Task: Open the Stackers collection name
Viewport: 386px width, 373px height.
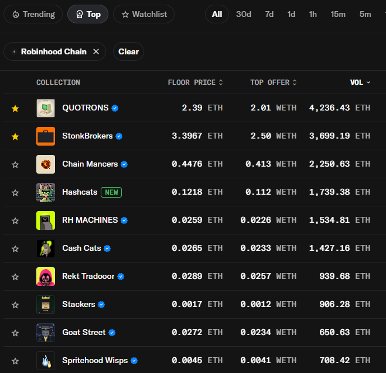Action: coord(78,304)
